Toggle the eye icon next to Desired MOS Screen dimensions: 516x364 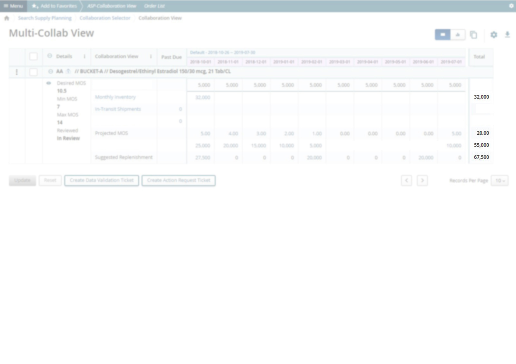point(49,83)
